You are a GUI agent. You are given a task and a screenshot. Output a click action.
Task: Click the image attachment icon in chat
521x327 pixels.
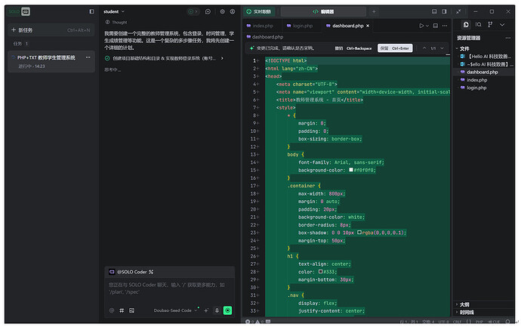coord(131,310)
